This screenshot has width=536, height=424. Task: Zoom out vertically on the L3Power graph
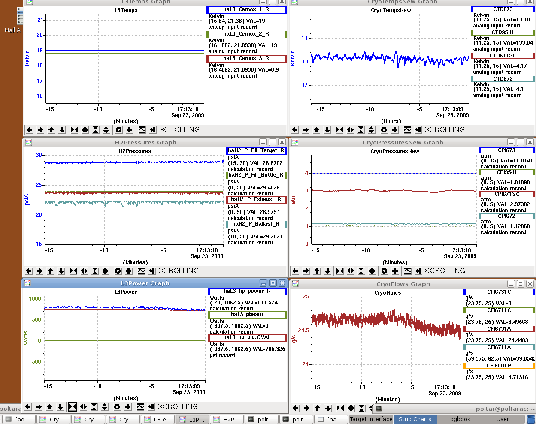(x=105, y=407)
